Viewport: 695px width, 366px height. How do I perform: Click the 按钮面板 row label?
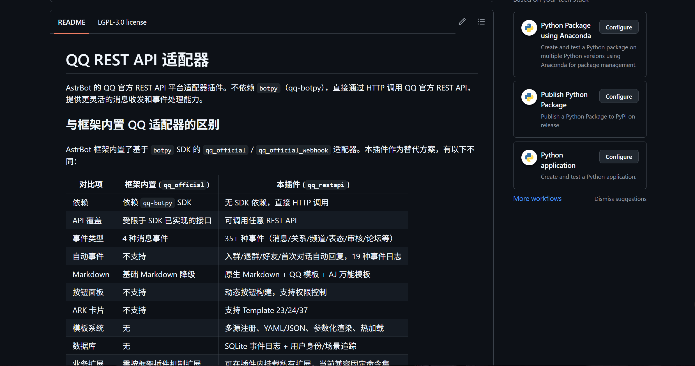[x=91, y=292]
